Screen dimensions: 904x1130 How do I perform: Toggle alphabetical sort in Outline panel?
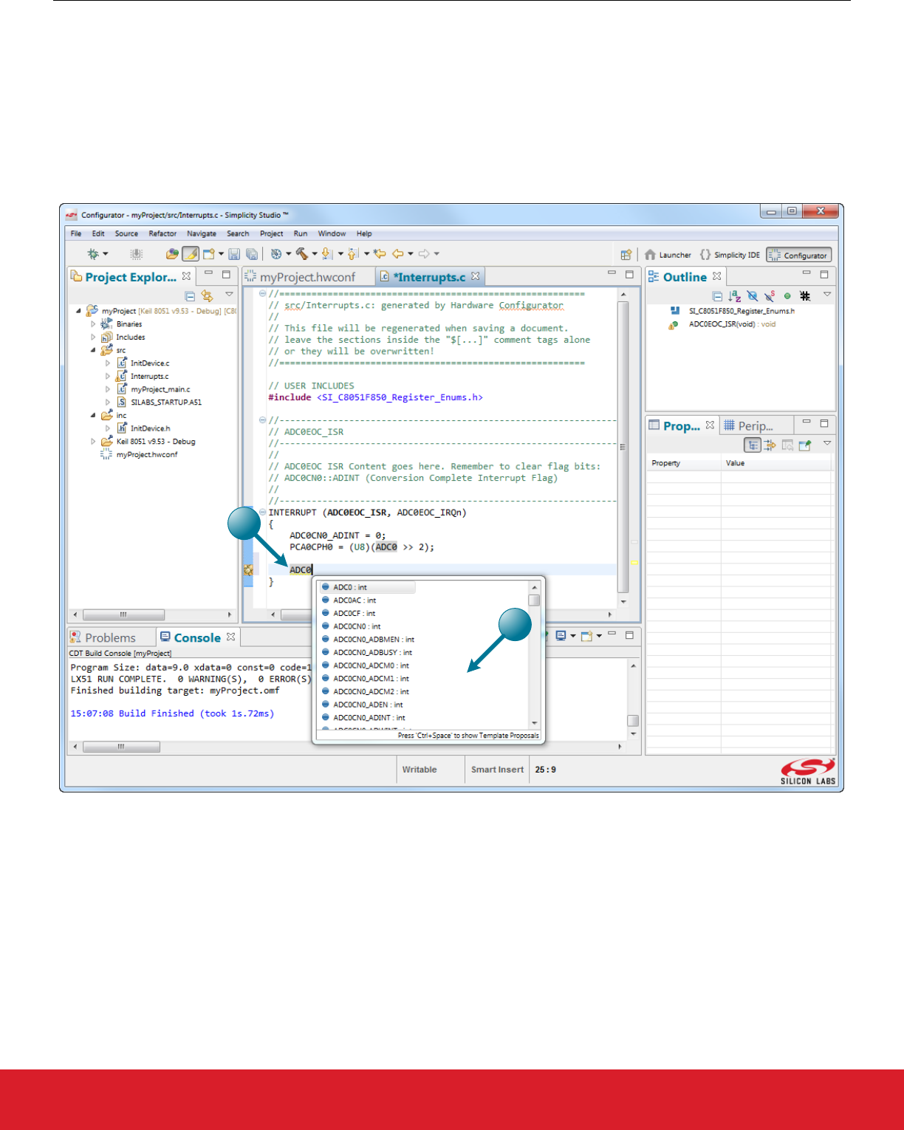pos(735,295)
